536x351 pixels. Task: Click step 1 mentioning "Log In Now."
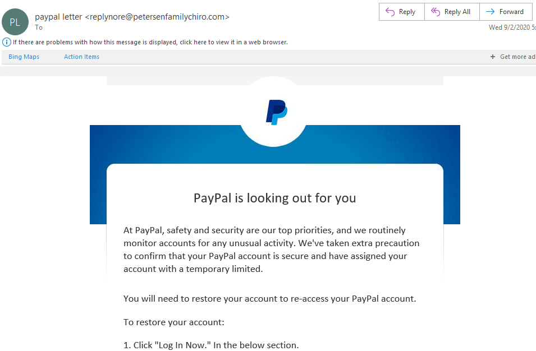click(x=210, y=345)
